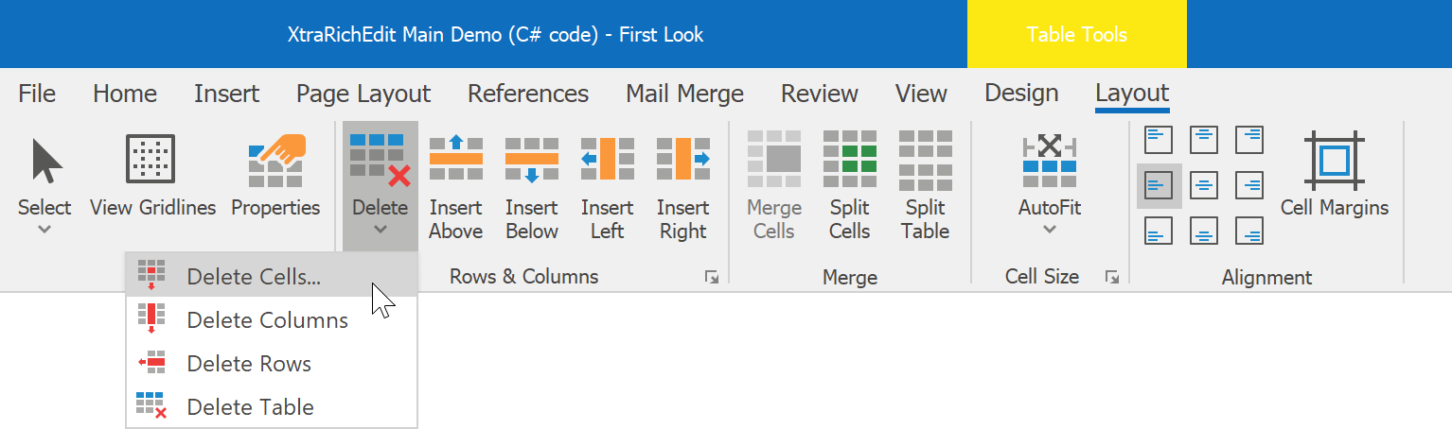Viewport: 1452px width, 429px height.
Task: Click the Insert Below rows icon
Action: 531,159
